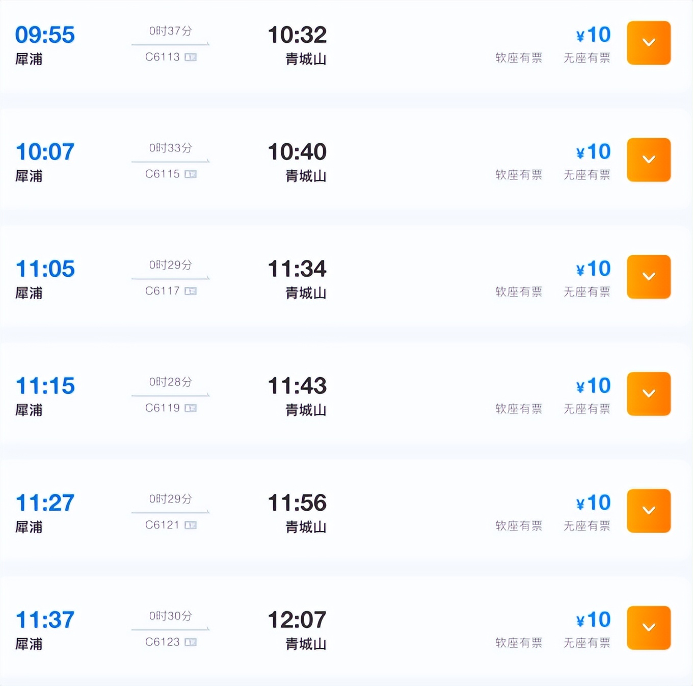Select the 11:05 departure time
The height and width of the screenshot is (686, 693).
[x=45, y=269]
